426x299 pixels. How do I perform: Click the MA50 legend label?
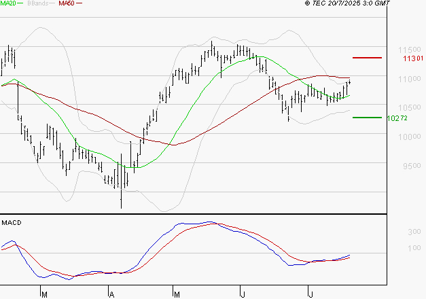(x=67, y=3)
